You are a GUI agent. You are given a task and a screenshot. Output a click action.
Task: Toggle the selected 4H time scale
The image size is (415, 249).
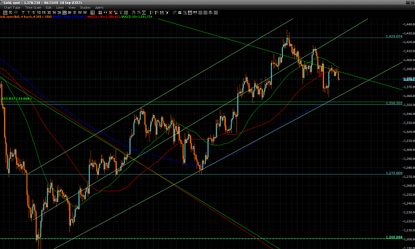[x=64, y=13]
